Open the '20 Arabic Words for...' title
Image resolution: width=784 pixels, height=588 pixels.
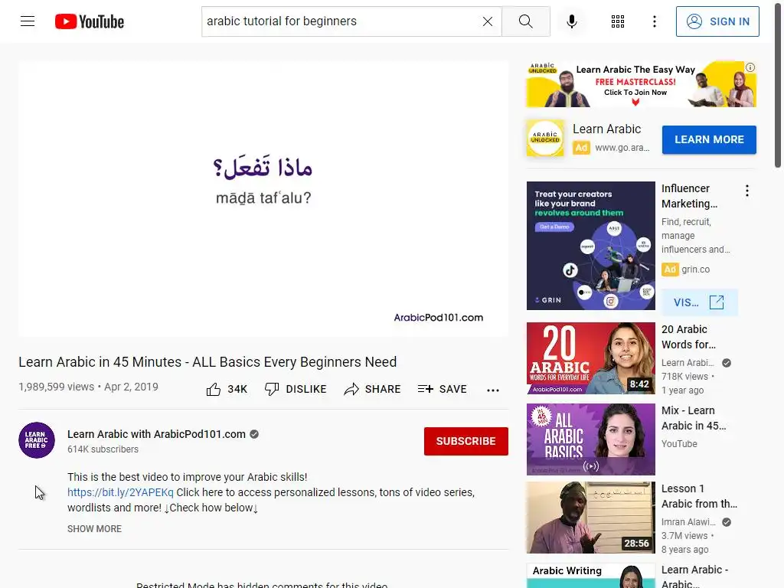pyautogui.click(x=688, y=337)
